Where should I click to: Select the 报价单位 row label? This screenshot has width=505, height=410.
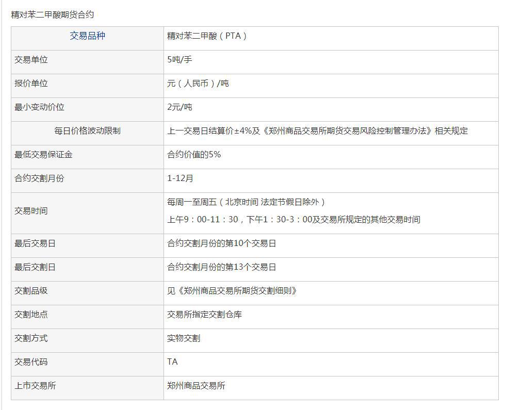click(x=31, y=84)
